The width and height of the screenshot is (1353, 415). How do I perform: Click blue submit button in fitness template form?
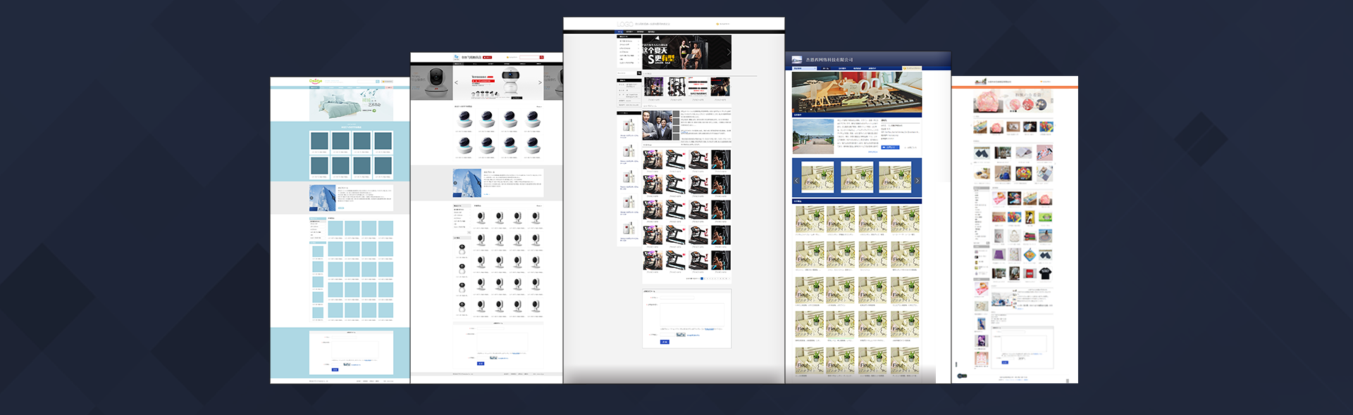coord(664,342)
